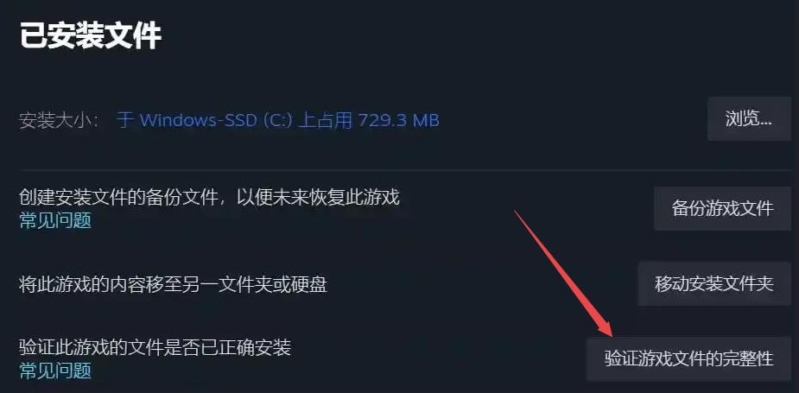Screen dimensions: 799x393
Task: Select the 移动安装文件夹 button
Action: (x=713, y=283)
